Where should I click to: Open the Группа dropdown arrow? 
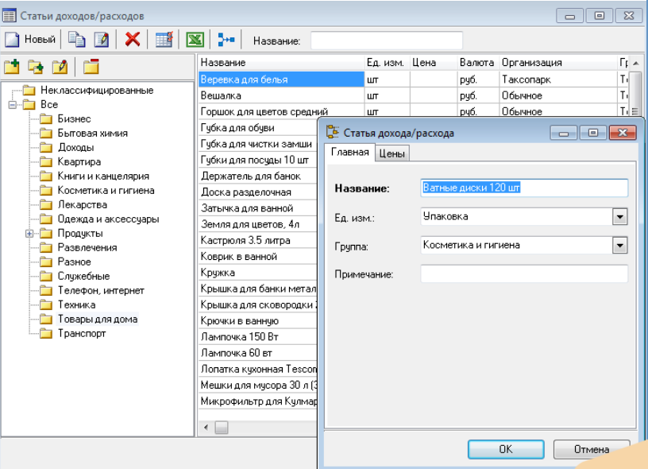pos(619,246)
